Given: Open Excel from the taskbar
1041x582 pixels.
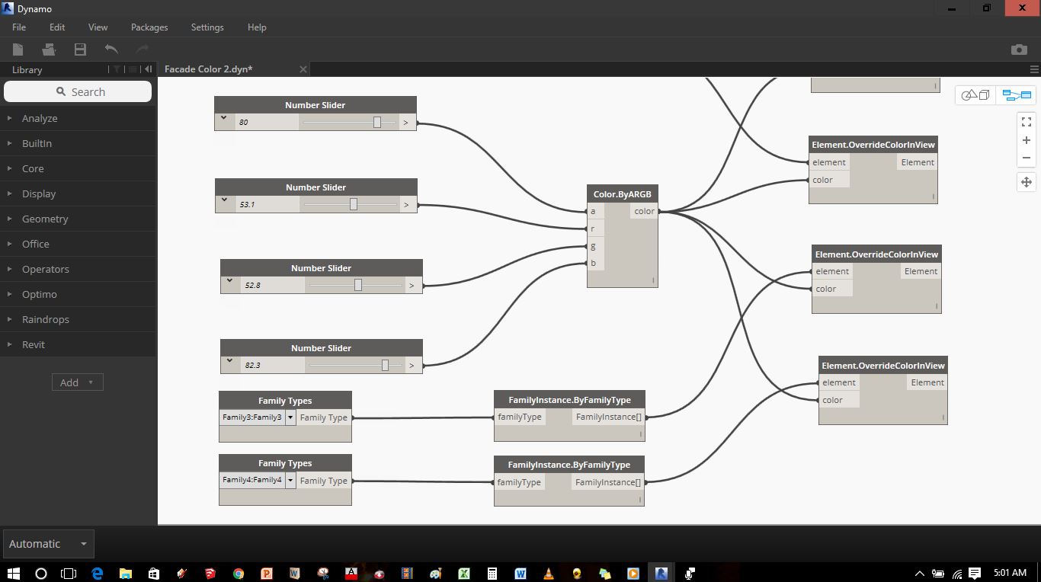Looking at the screenshot, I should click(463, 573).
